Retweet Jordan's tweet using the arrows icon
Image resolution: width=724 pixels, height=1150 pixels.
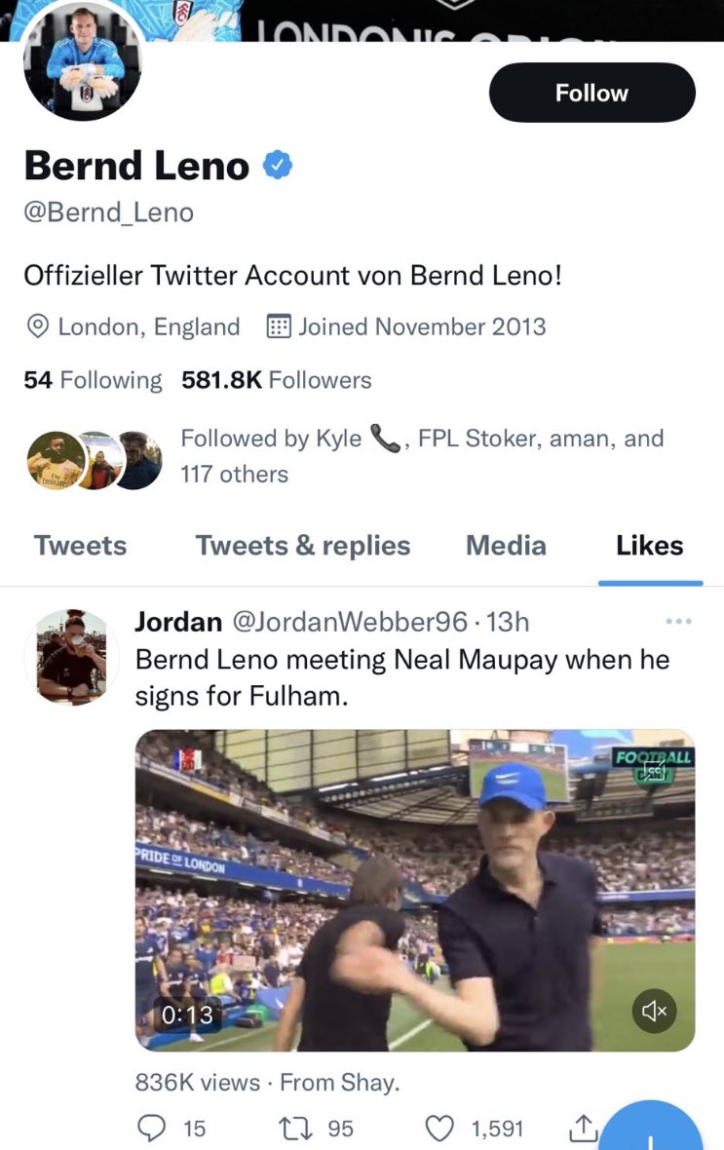point(295,1128)
